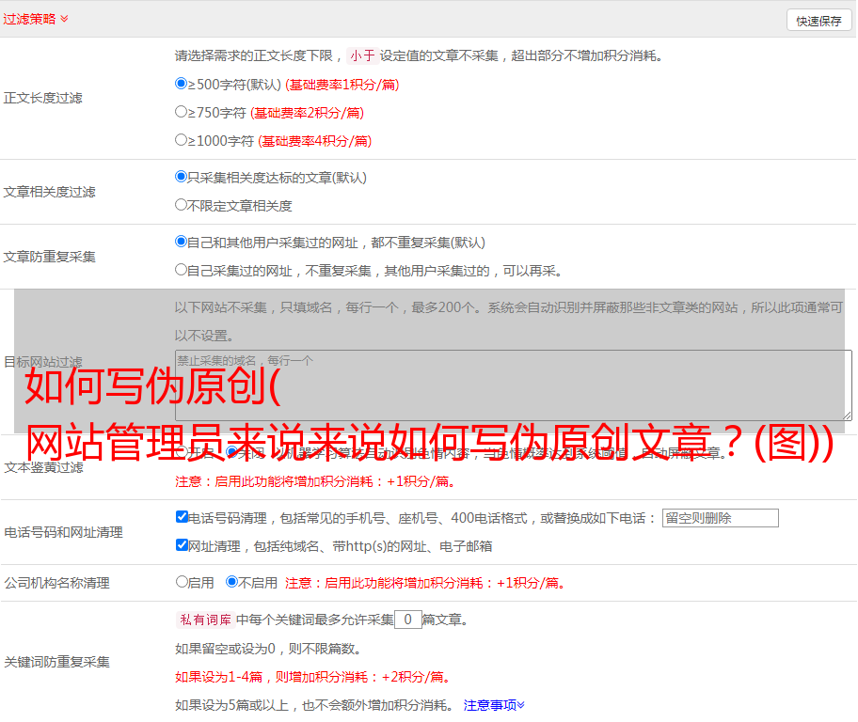Select 只采集相关度达标的文章 option

click(182, 177)
